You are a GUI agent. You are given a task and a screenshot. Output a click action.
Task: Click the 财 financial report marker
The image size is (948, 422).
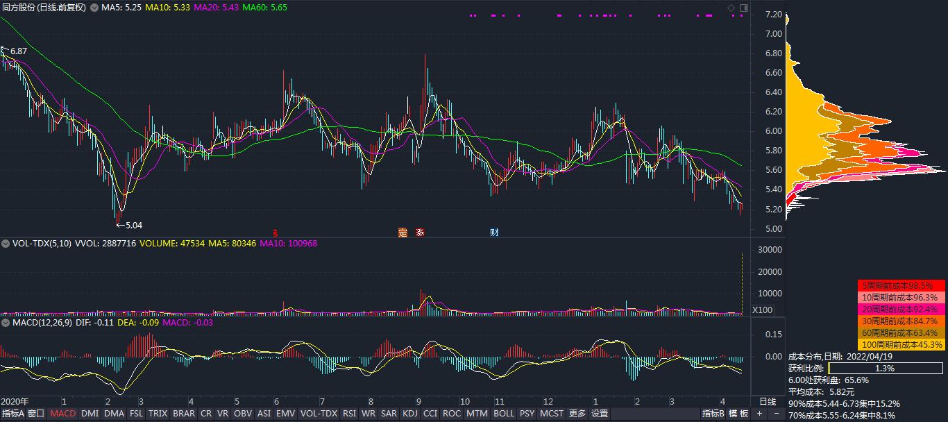(x=494, y=233)
